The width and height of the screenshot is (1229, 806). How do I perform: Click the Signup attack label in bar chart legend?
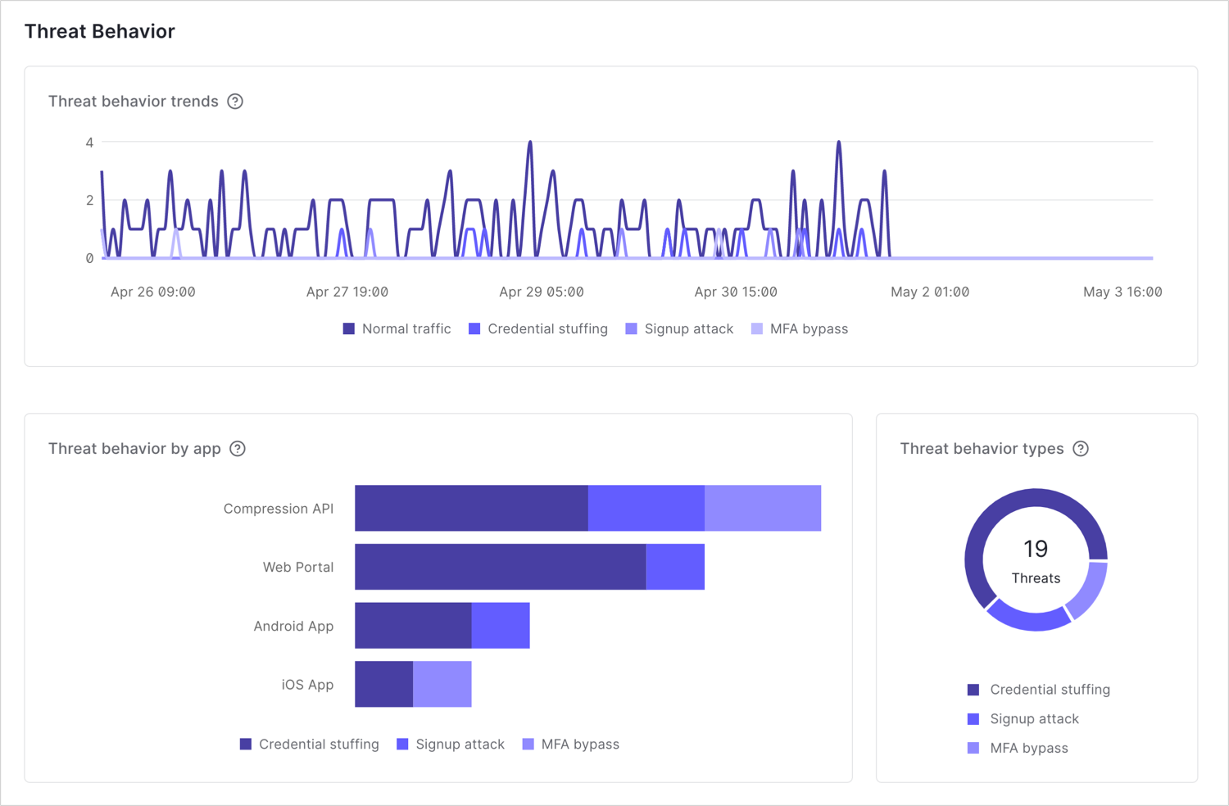pyautogui.click(x=460, y=744)
